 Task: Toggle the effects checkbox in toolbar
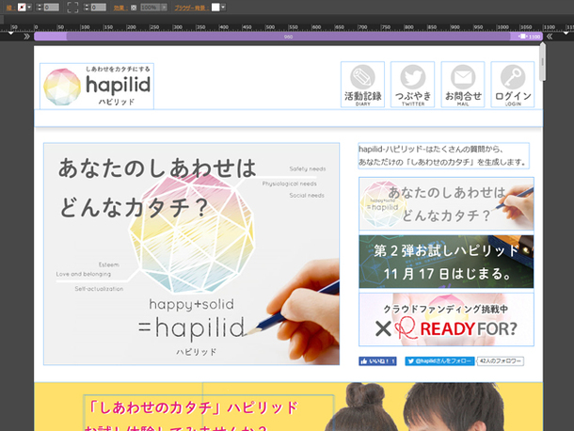(x=133, y=8)
